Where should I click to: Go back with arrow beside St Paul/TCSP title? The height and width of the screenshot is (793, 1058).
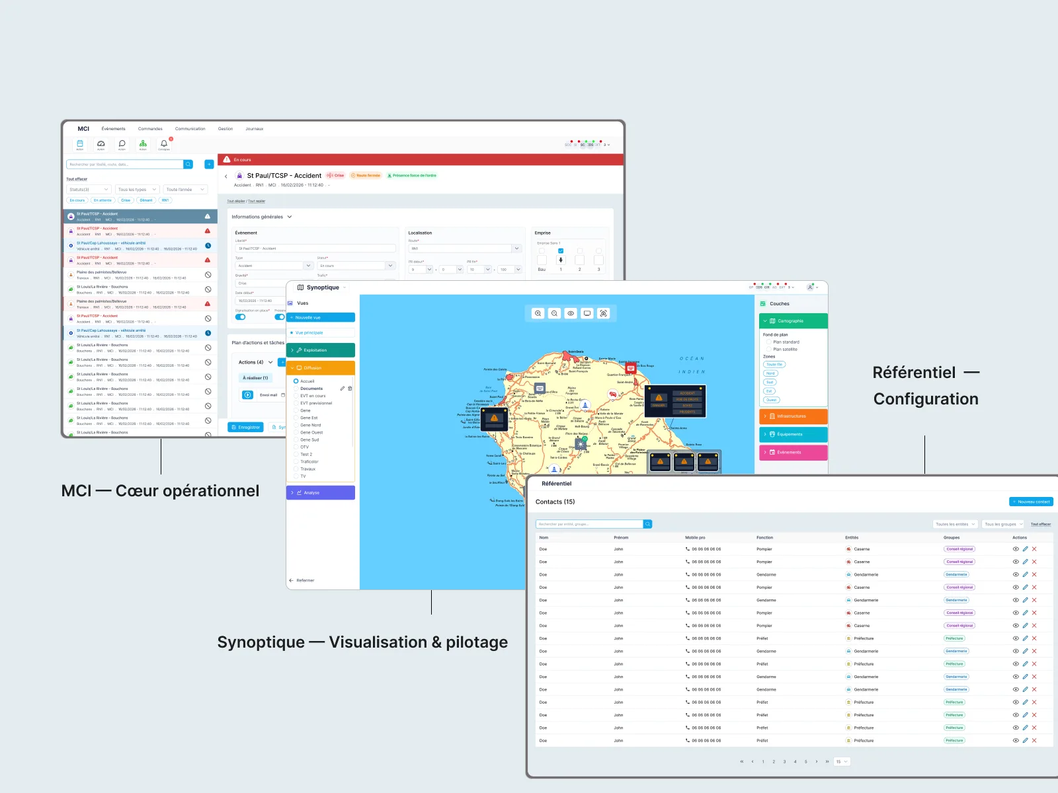point(226,176)
